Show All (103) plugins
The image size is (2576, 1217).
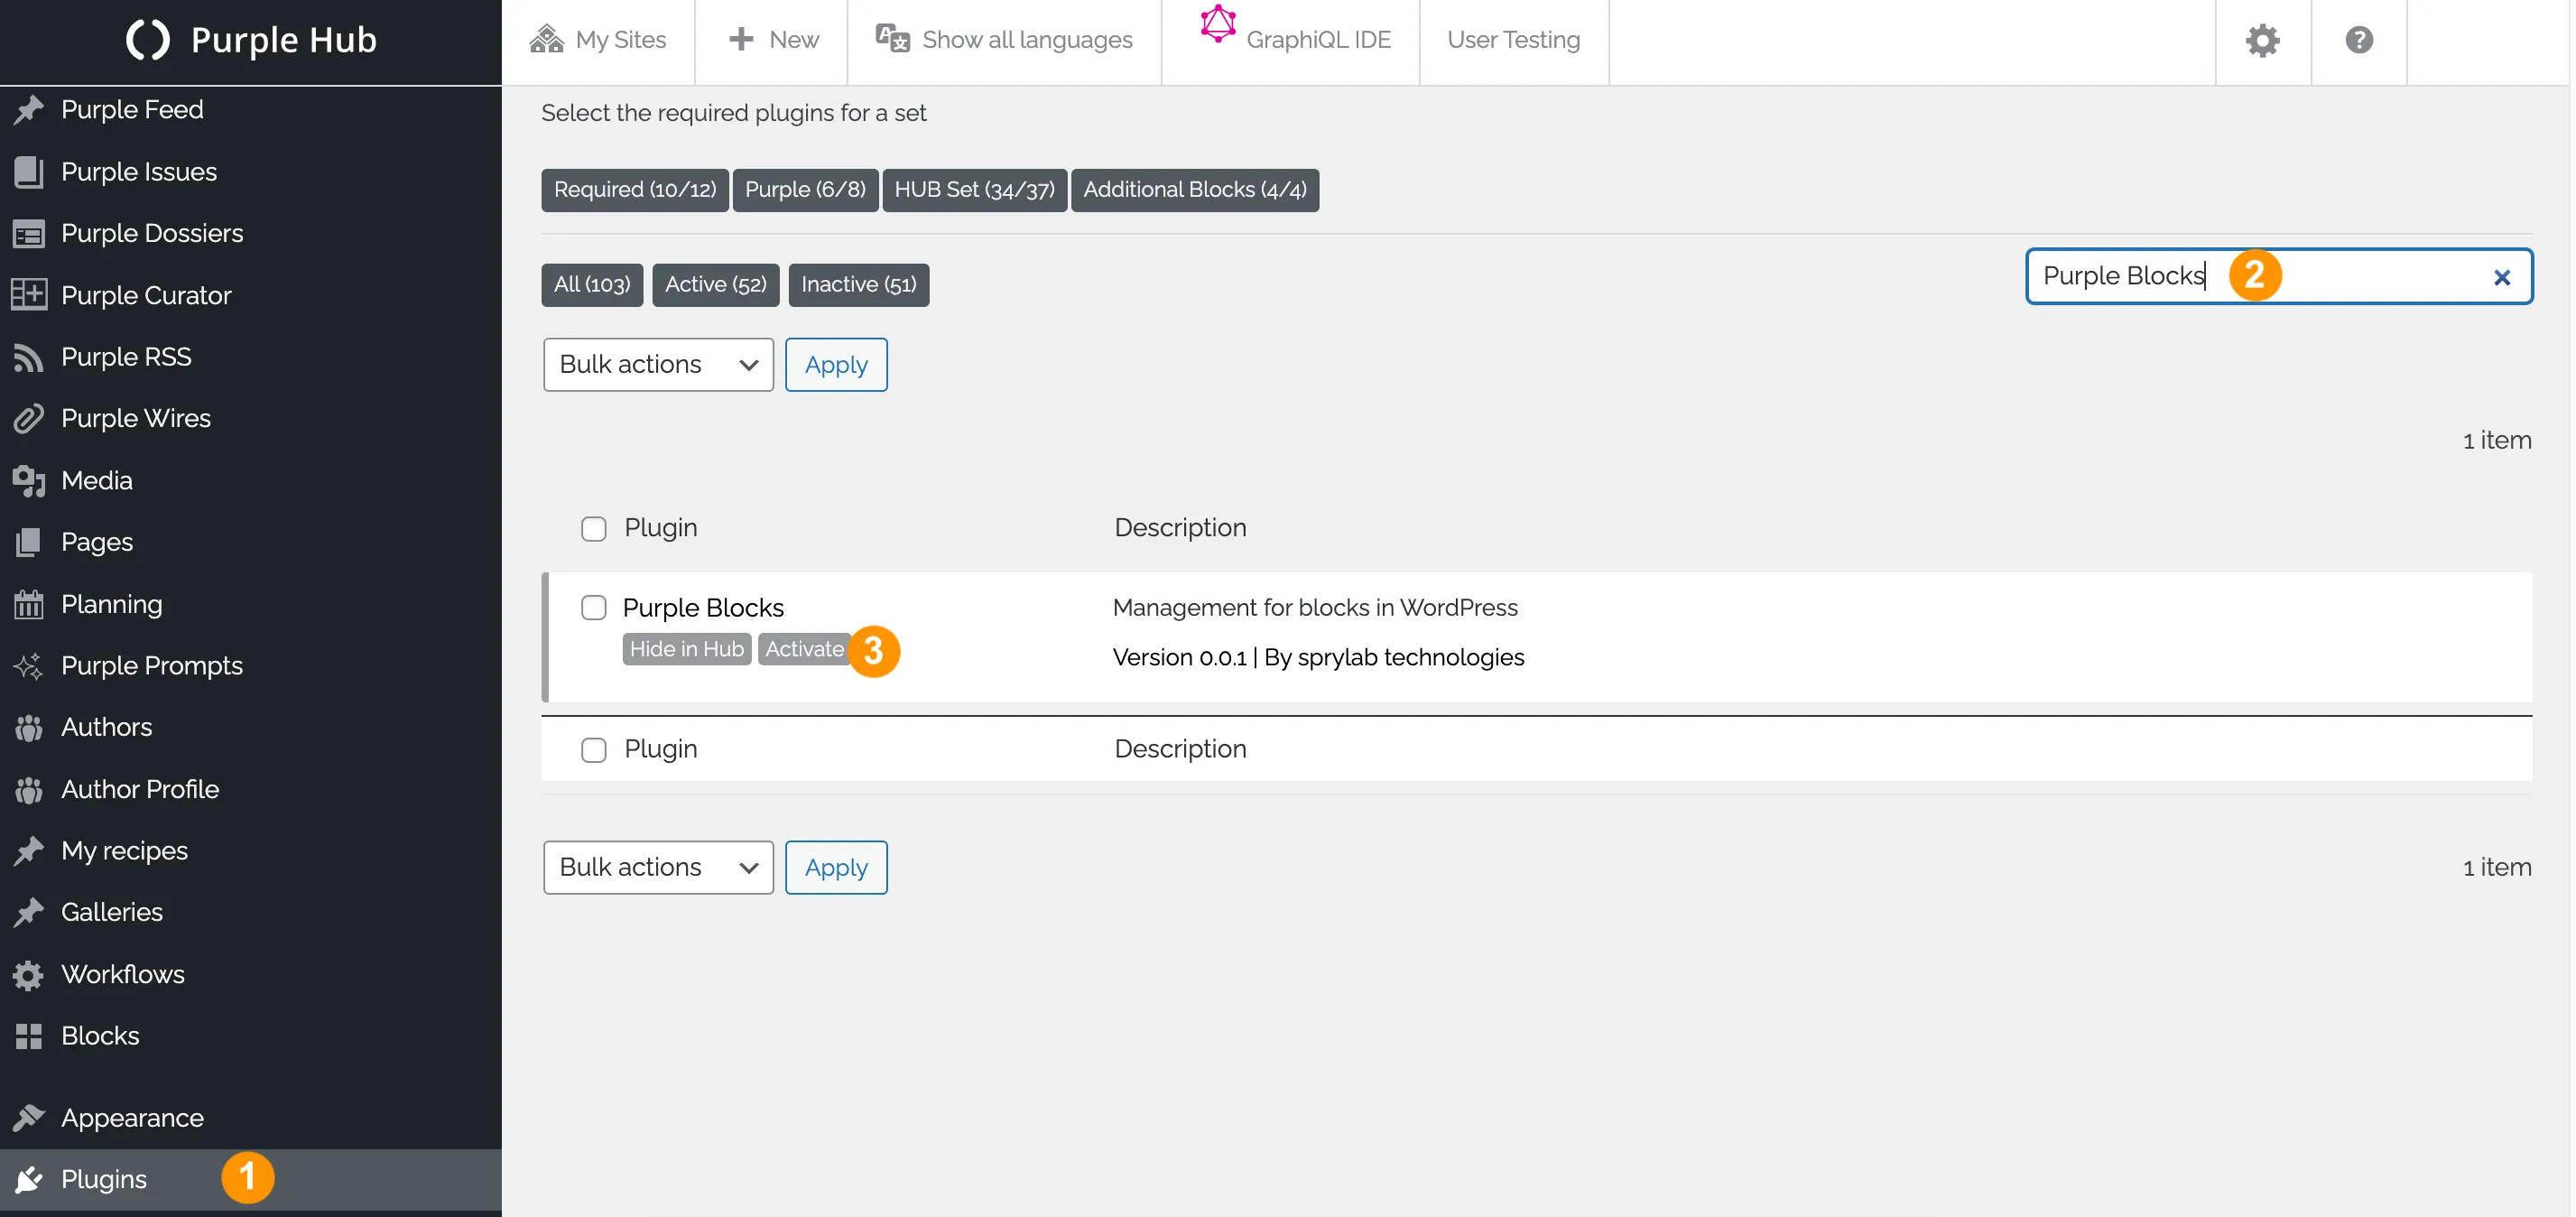coord(592,285)
